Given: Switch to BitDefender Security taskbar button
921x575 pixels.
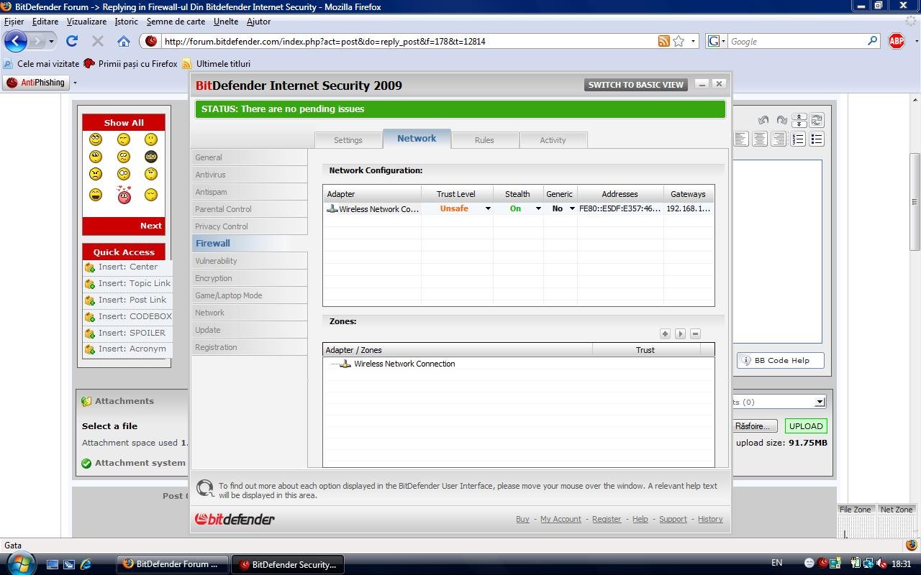Looking at the screenshot, I should (x=288, y=564).
